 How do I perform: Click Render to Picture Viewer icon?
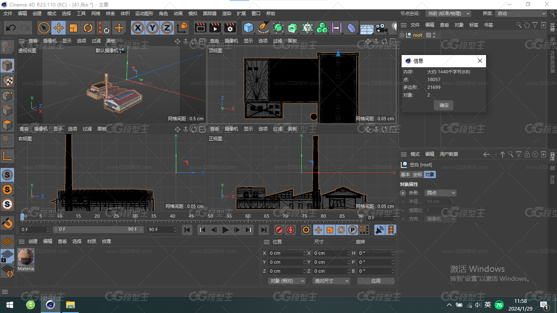[215, 28]
